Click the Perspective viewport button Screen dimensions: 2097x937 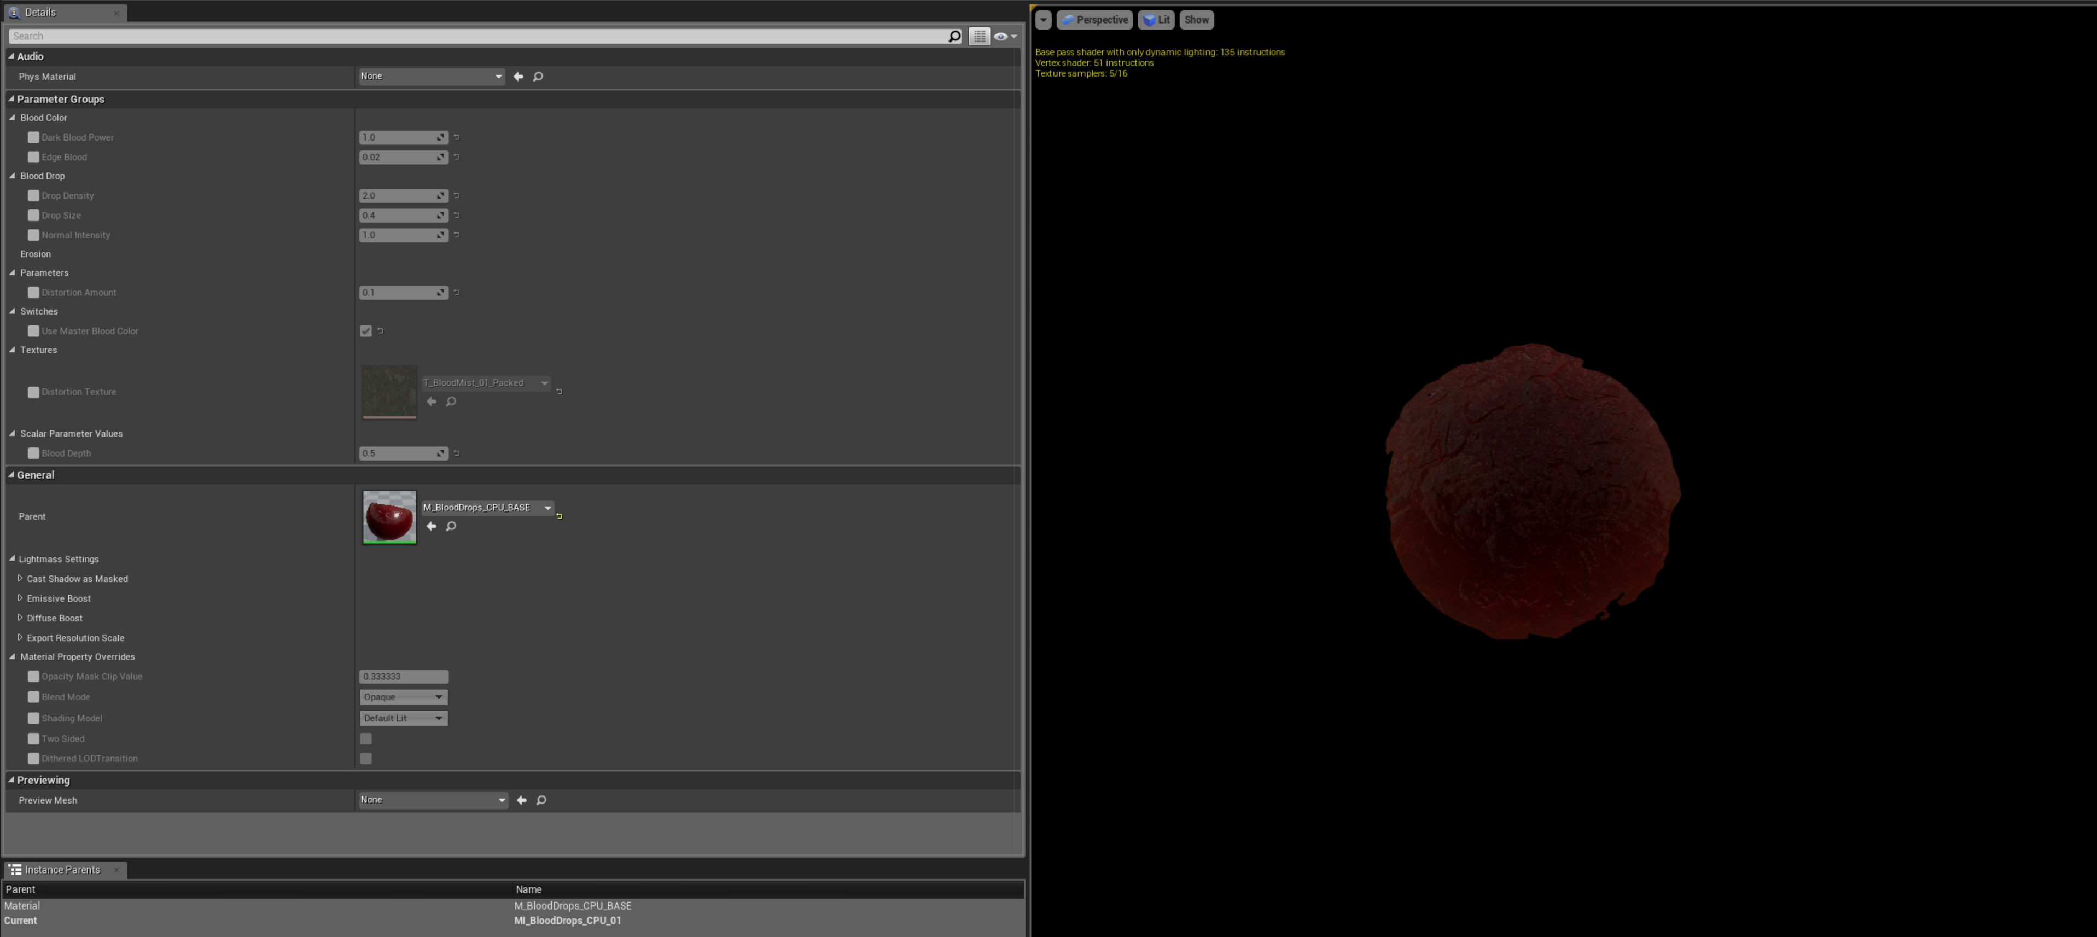pyautogui.click(x=1094, y=20)
